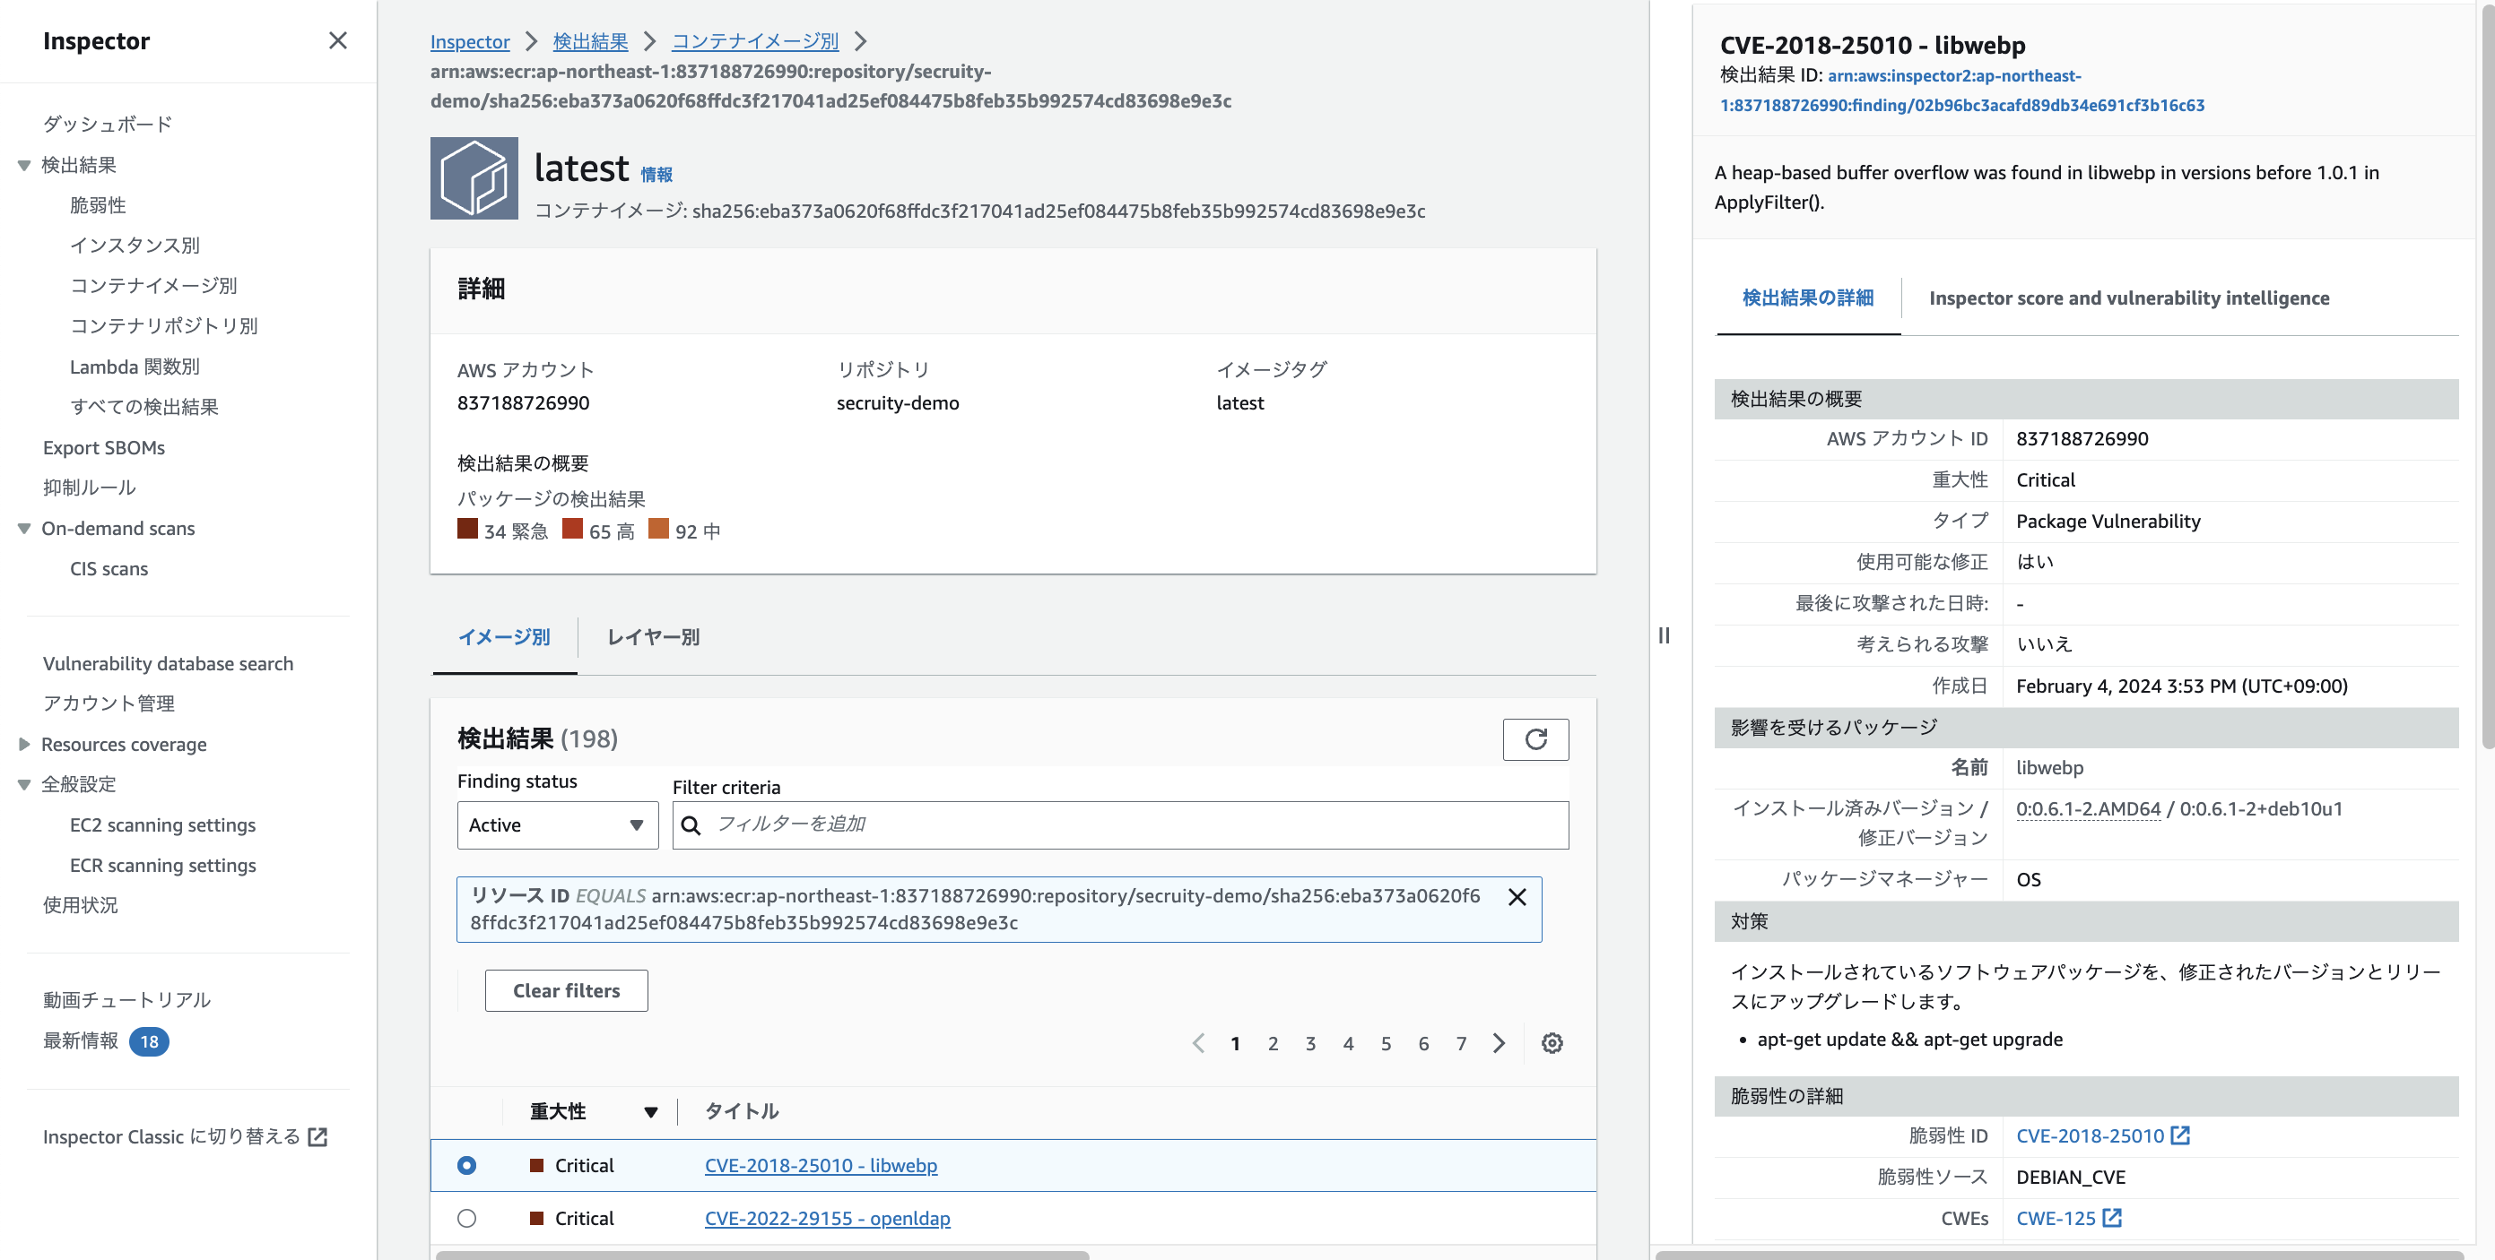
Task: Switch to Inspector Classic link
Action: (185, 1137)
